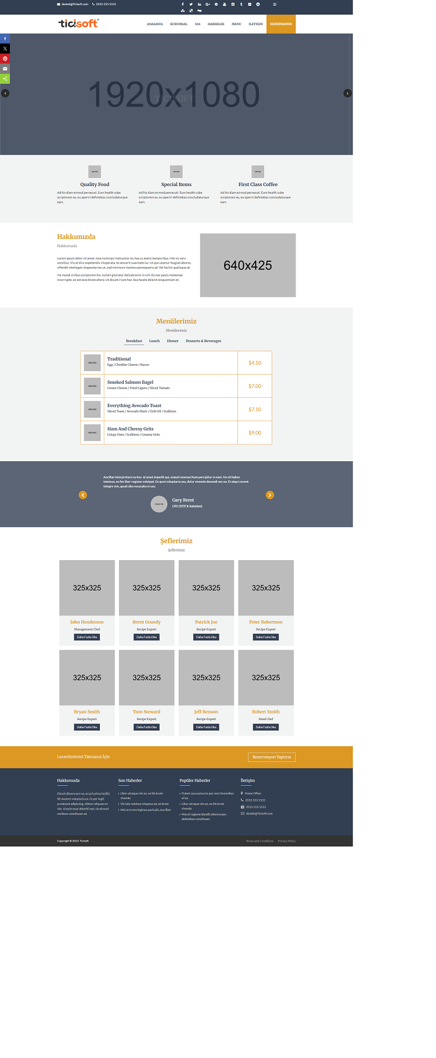Share by email using gray envelope button
Viewport: 436px width, 1058px height.
[x=5, y=69]
